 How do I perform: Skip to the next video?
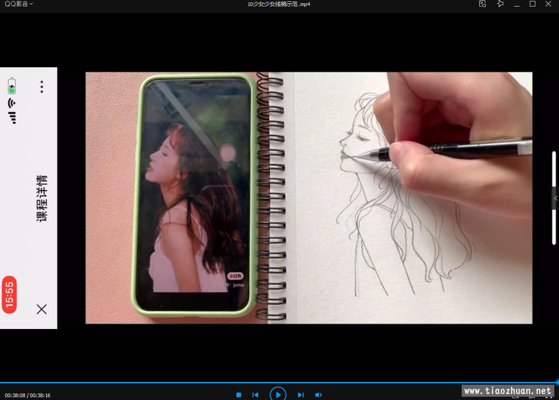tap(300, 395)
